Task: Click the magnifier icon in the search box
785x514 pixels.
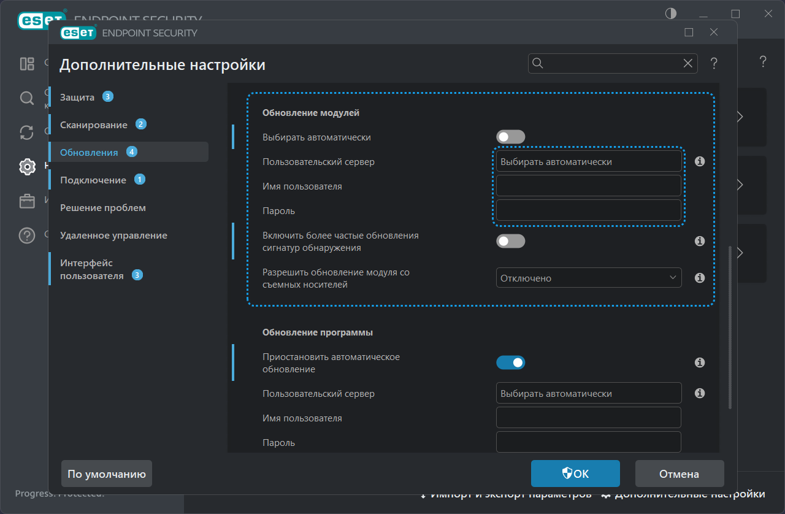Action: (538, 63)
